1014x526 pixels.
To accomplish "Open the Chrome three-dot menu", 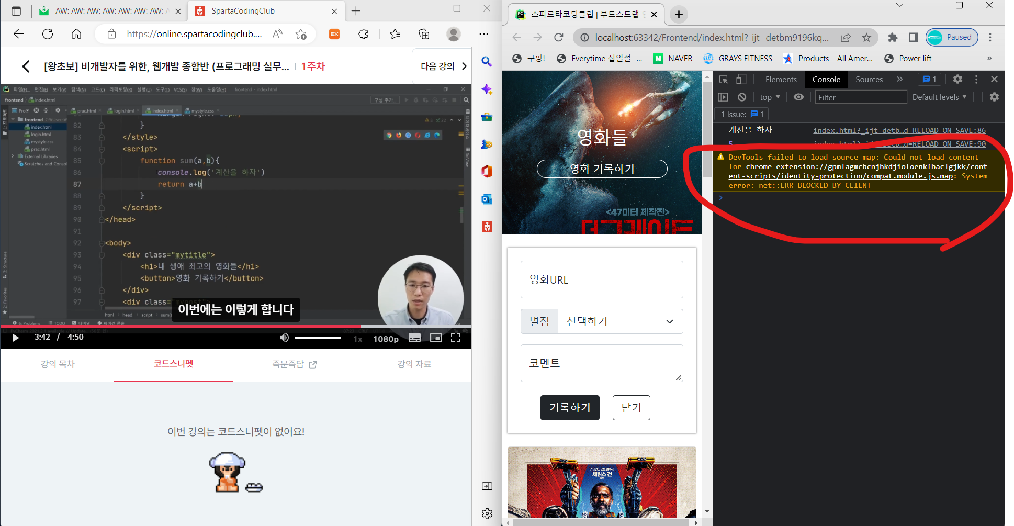I will pos(990,37).
